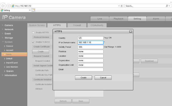The height and width of the screenshot is (106, 172).
Task: Open a new browser tab
Action: (x=33, y=10)
